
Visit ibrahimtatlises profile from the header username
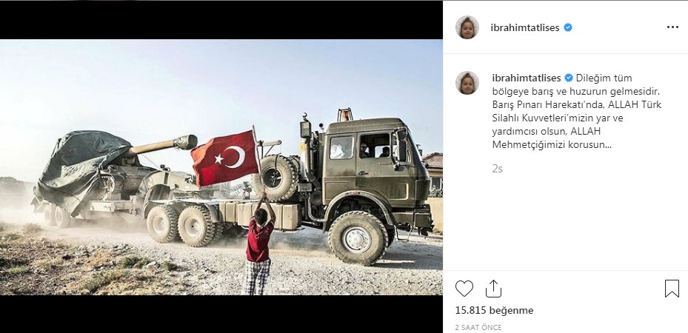[x=525, y=27]
